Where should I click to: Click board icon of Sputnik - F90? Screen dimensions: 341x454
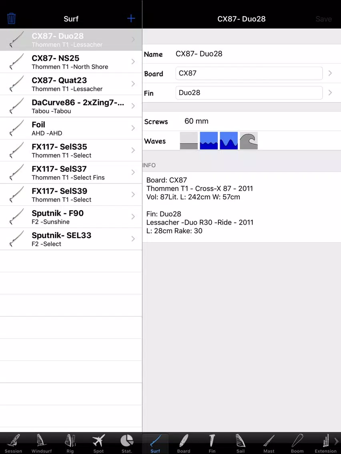[16, 217]
